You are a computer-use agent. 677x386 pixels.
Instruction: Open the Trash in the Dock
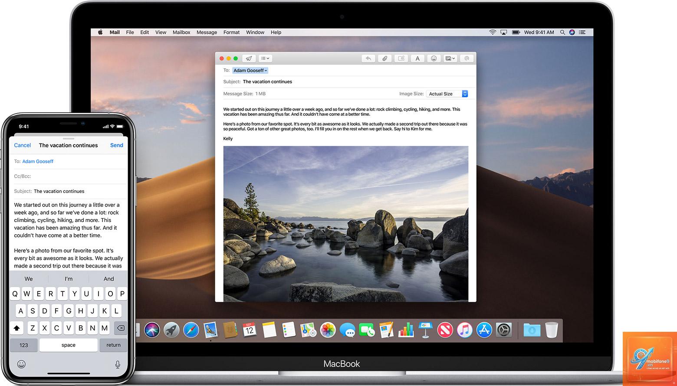[x=552, y=330]
